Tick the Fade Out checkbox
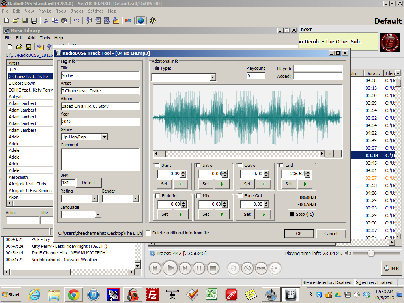 pos(240,196)
